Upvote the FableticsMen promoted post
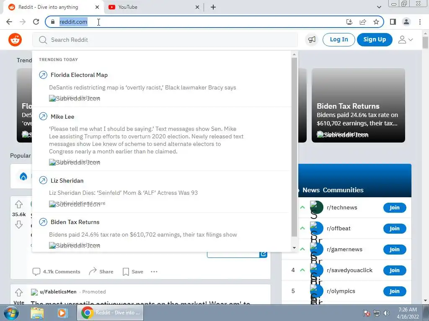This screenshot has width=429, height=321. coord(19,292)
